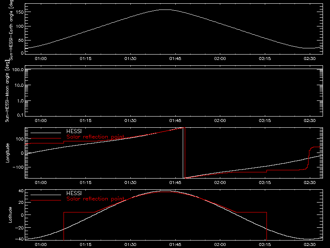
Task: Click the 100 tick on Earth angle plot
Action: coord(21,26)
